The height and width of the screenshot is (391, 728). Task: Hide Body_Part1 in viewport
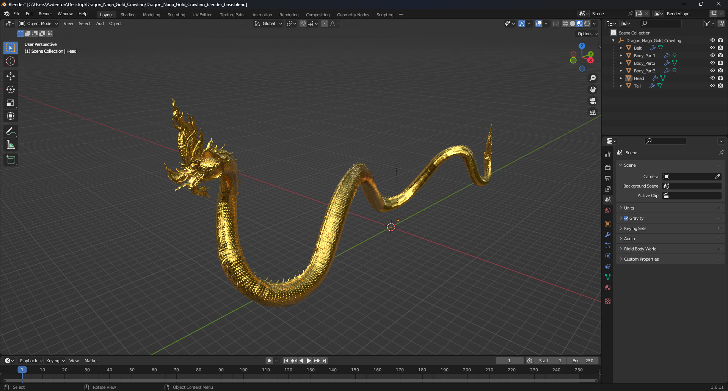pyautogui.click(x=712, y=55)
